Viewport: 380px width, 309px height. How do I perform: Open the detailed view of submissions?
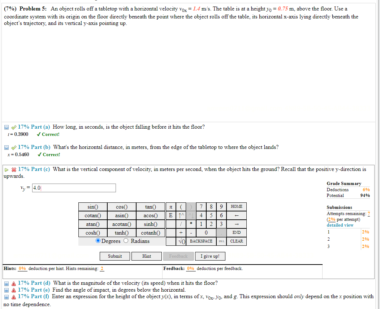pos(340,225)
